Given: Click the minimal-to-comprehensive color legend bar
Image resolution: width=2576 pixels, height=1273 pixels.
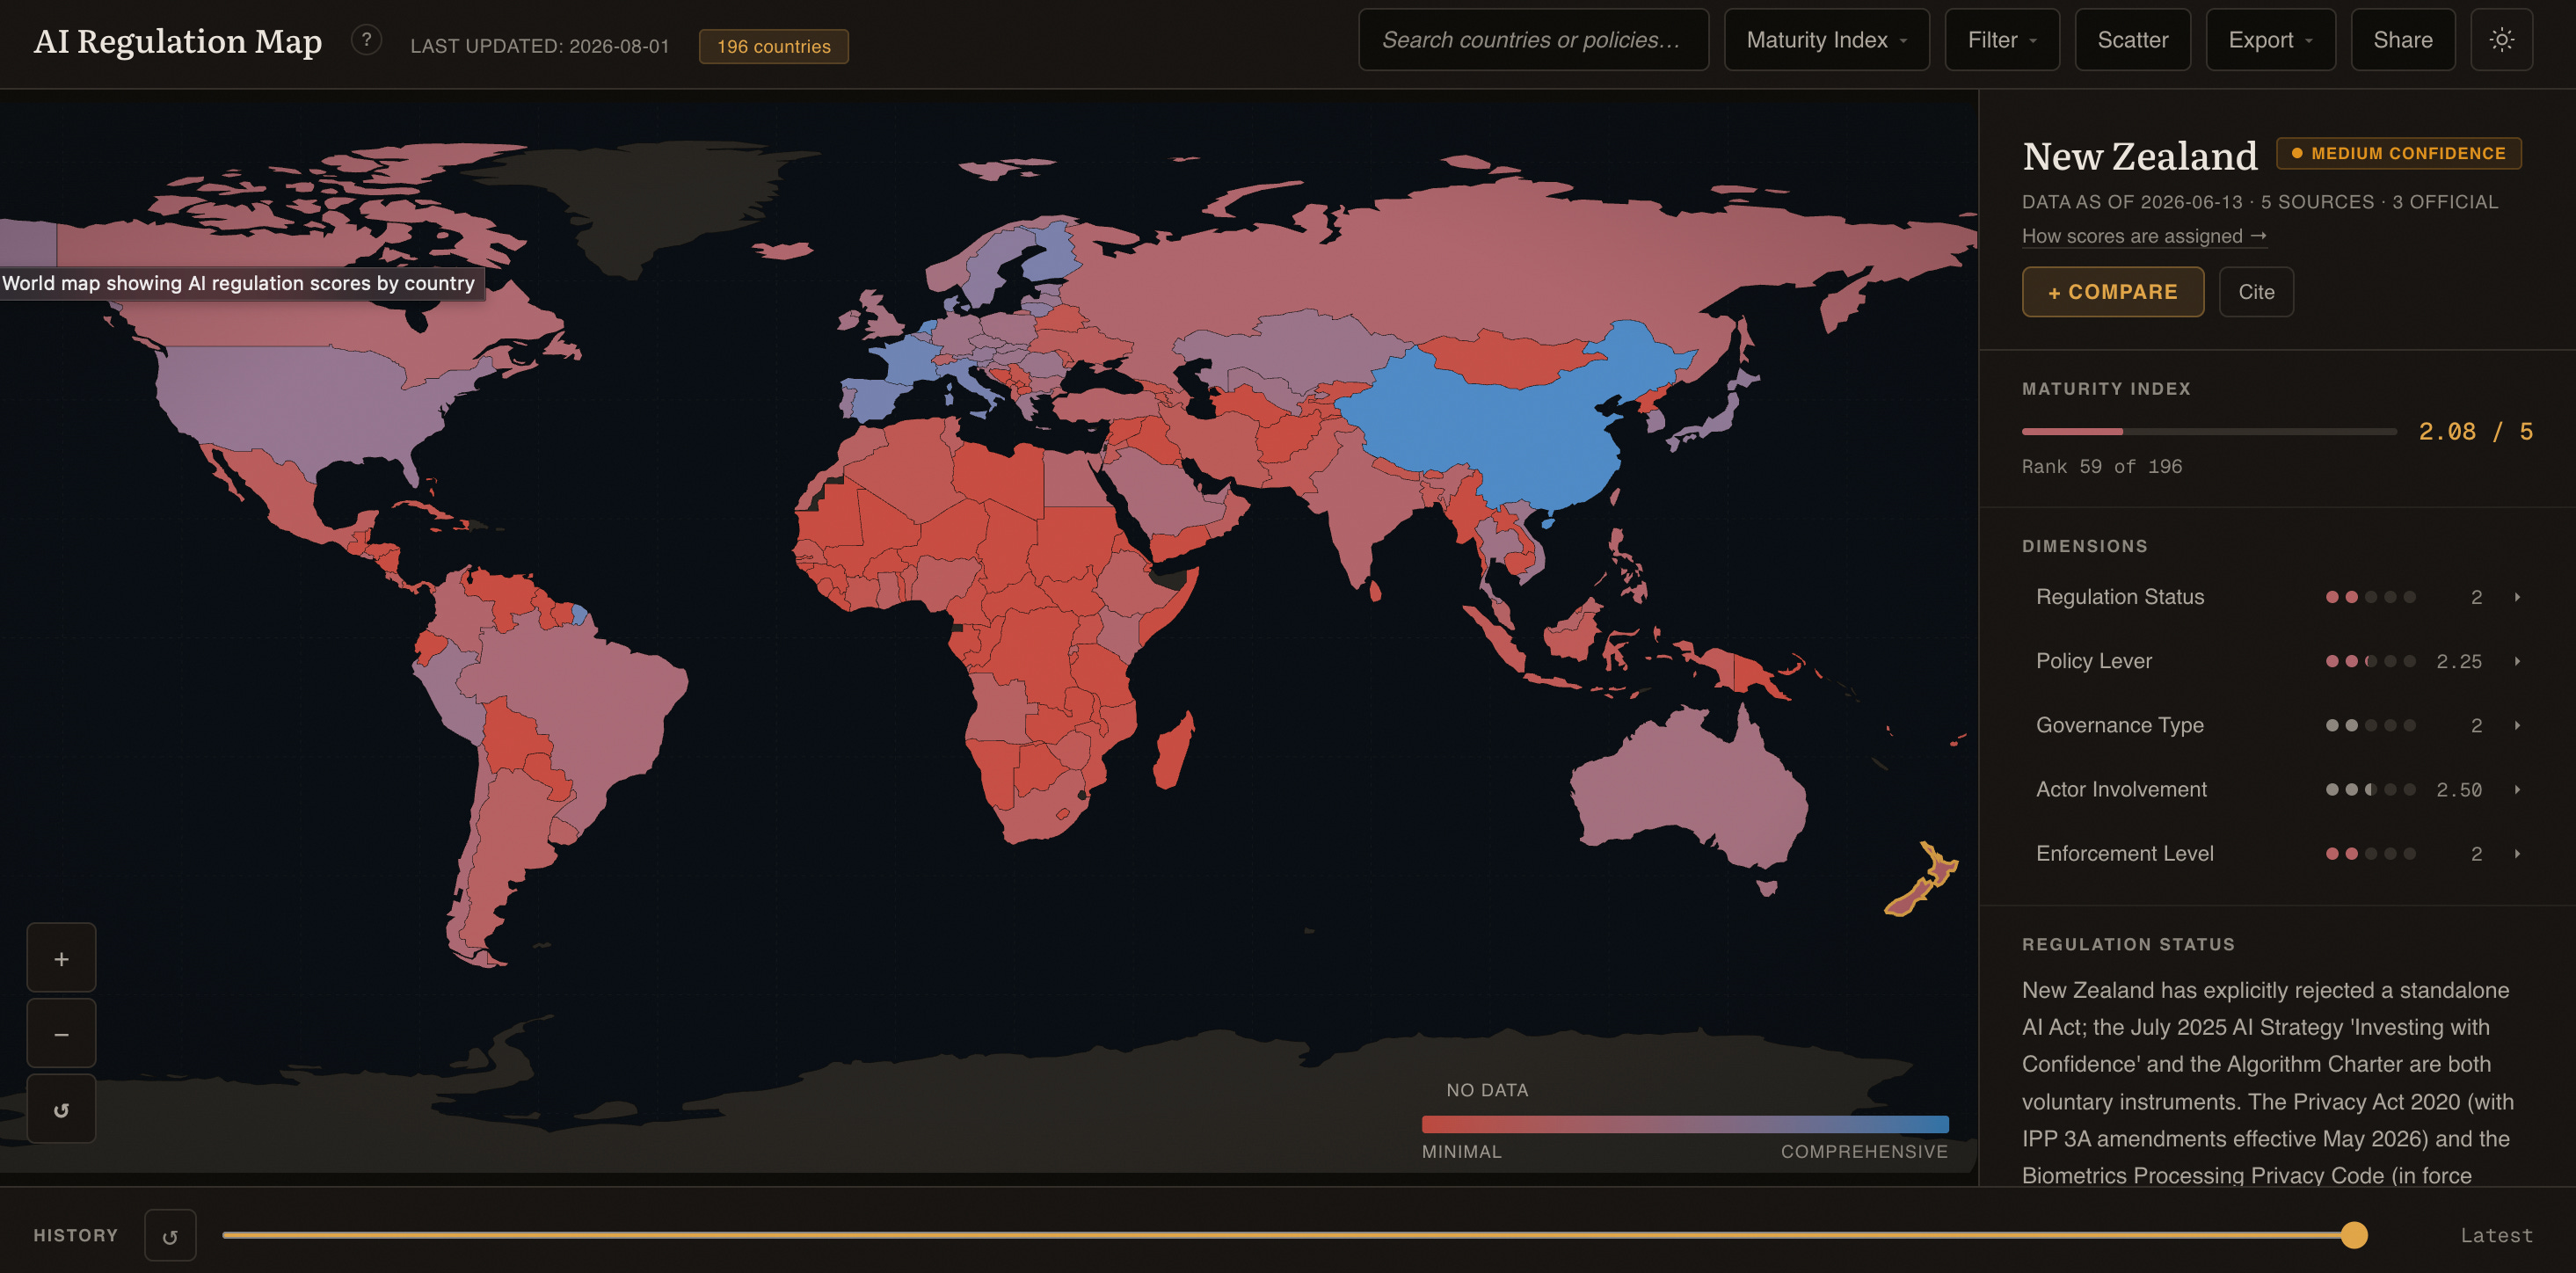Looking at the screenshot, I should pos(1685,1124).
